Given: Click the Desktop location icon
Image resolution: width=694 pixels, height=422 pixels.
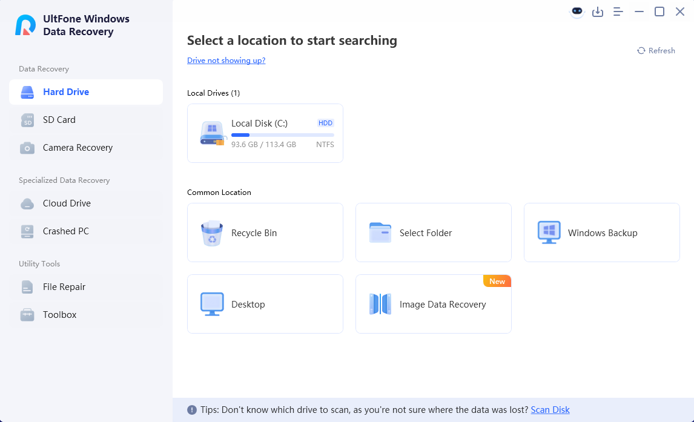Looking at the screenshot, I should pyautogui.click(x=212, y=305).
